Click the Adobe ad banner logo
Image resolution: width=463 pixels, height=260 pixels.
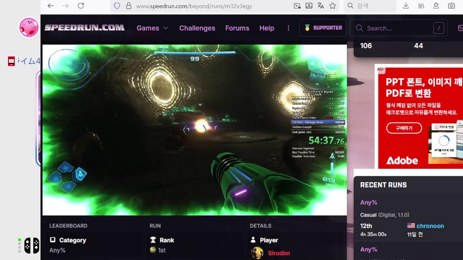pyautogui.click(x=402, y=161)
